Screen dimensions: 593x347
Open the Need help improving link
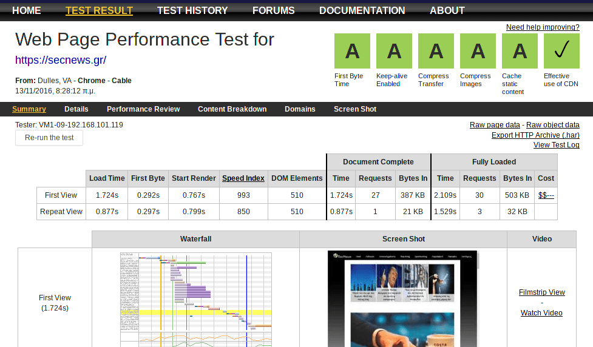(x=543, y=27)
